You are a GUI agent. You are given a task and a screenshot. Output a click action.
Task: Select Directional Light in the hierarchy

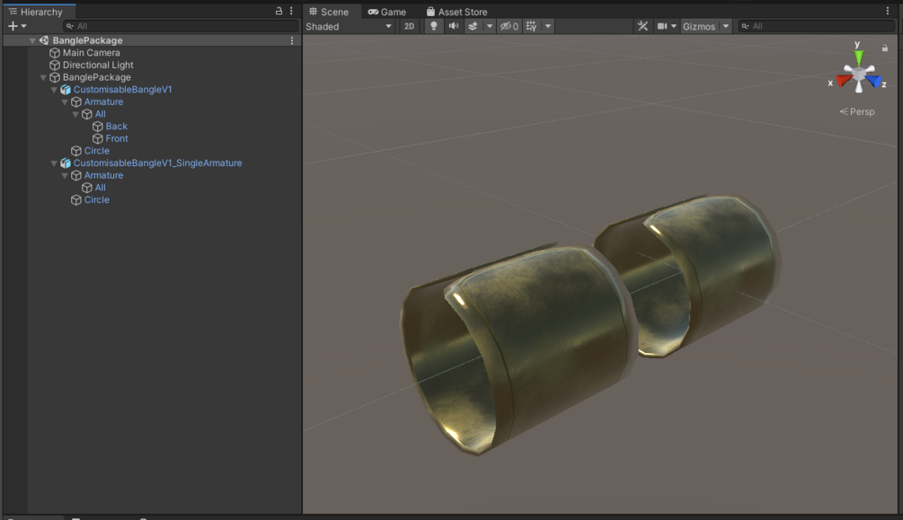(x=98, y=65)
